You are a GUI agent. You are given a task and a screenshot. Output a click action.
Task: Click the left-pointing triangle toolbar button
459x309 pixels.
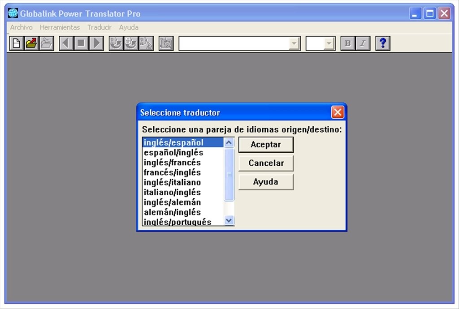(66, 43)
